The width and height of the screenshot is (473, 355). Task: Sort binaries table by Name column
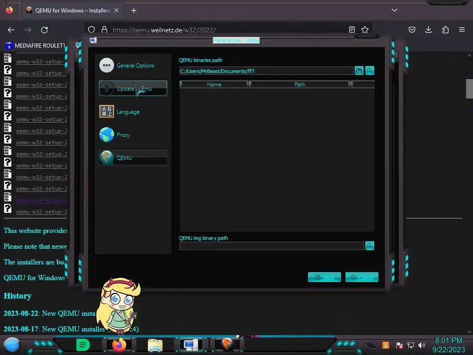click(x=214, y=85)
